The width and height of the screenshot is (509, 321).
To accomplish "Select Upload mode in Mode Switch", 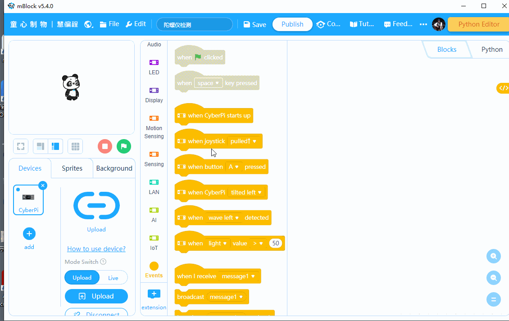I will click(82, 278).
